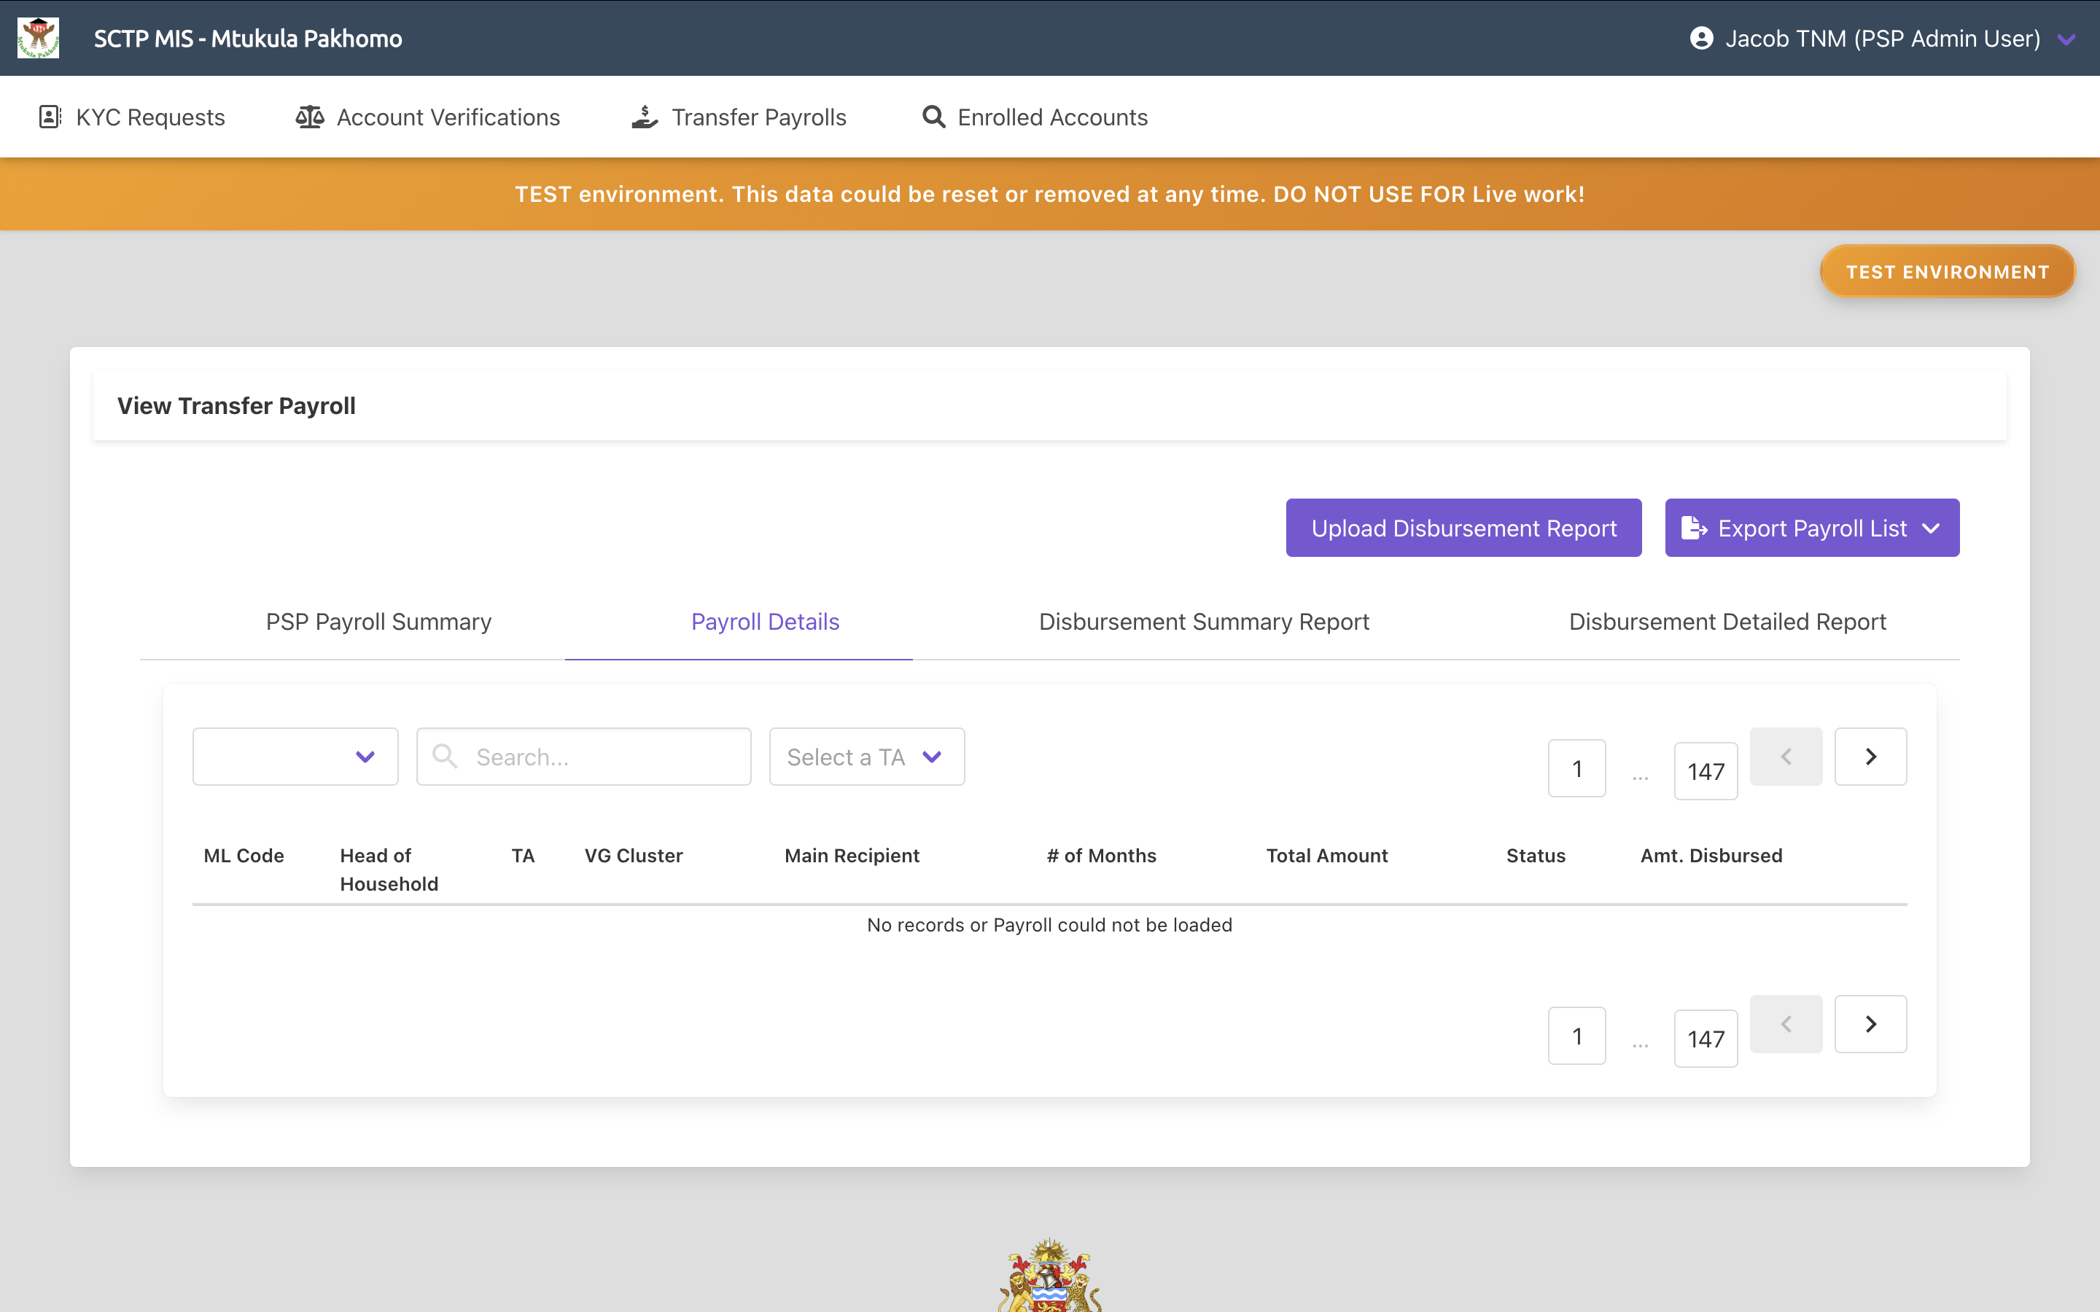Viewport: 2100px width, 1312px height.
Task: Click the orange TEST ENVIRONMENT badge
Action: [1948, 272]
